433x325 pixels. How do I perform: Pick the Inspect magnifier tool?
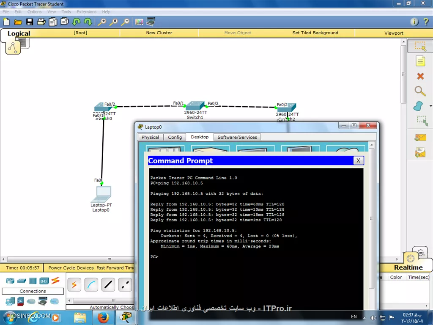click(x=420, y=91)
